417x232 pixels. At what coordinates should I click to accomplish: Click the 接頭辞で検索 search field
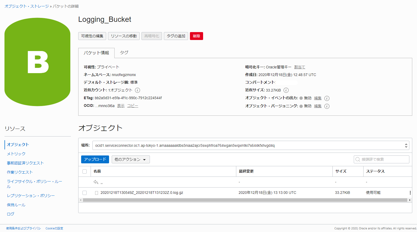pyautogui.click(x=381, y=159)
